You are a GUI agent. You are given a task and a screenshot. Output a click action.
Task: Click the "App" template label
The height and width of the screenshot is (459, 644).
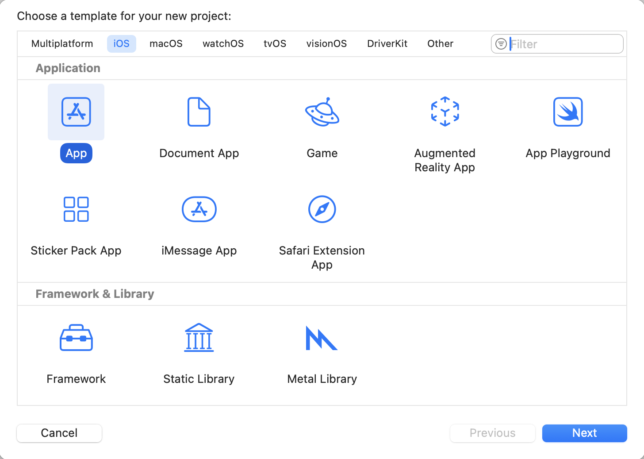tap(76, 153)
